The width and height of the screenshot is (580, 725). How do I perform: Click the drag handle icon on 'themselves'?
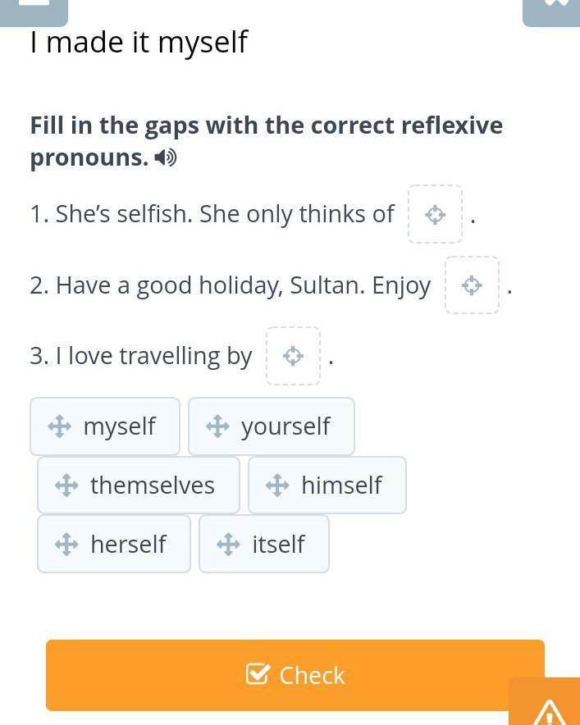pyautogui.click(x=66, y=486)
